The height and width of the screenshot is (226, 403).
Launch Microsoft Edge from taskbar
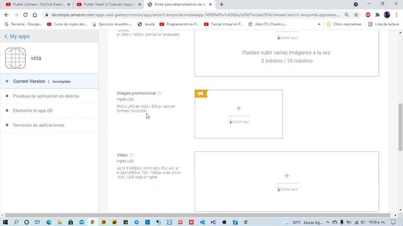pyautogui.click(x=48, y=222)
